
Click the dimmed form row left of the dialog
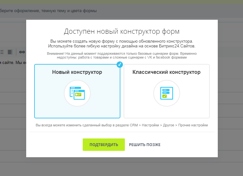(x=13, y=111)
